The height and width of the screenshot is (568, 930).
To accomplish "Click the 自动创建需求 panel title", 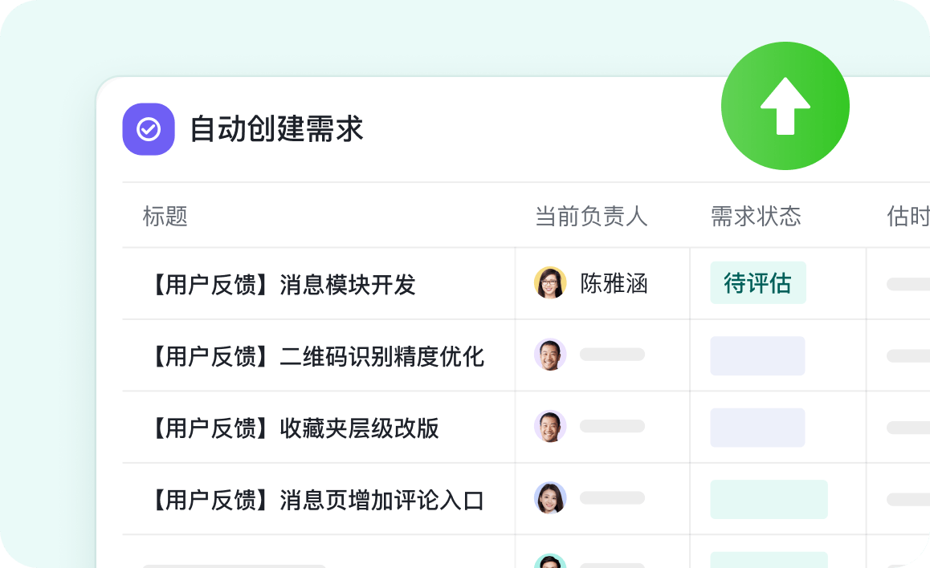I will pos(276,129).
